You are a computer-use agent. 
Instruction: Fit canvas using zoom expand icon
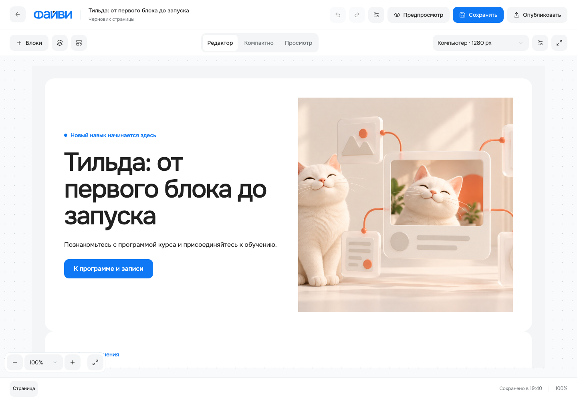pyautogui.click(x=95, y=362)
